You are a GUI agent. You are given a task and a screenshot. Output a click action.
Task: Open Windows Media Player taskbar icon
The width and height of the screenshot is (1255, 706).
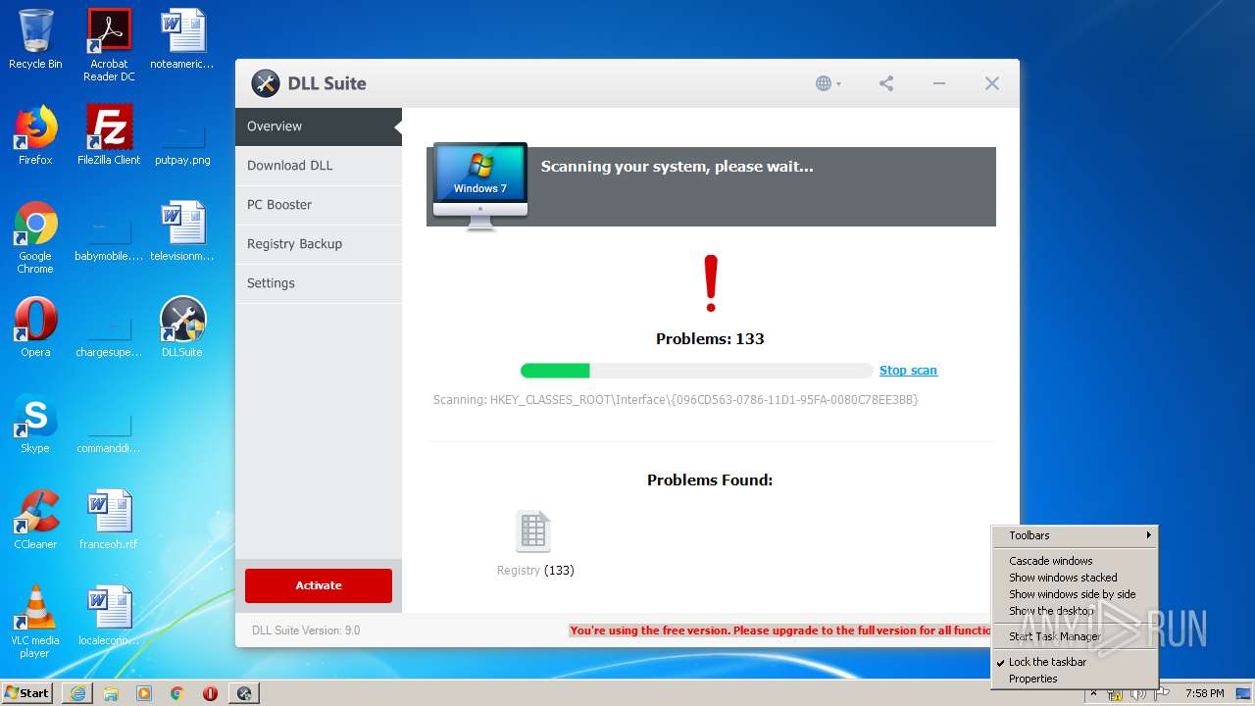(144, 693)
